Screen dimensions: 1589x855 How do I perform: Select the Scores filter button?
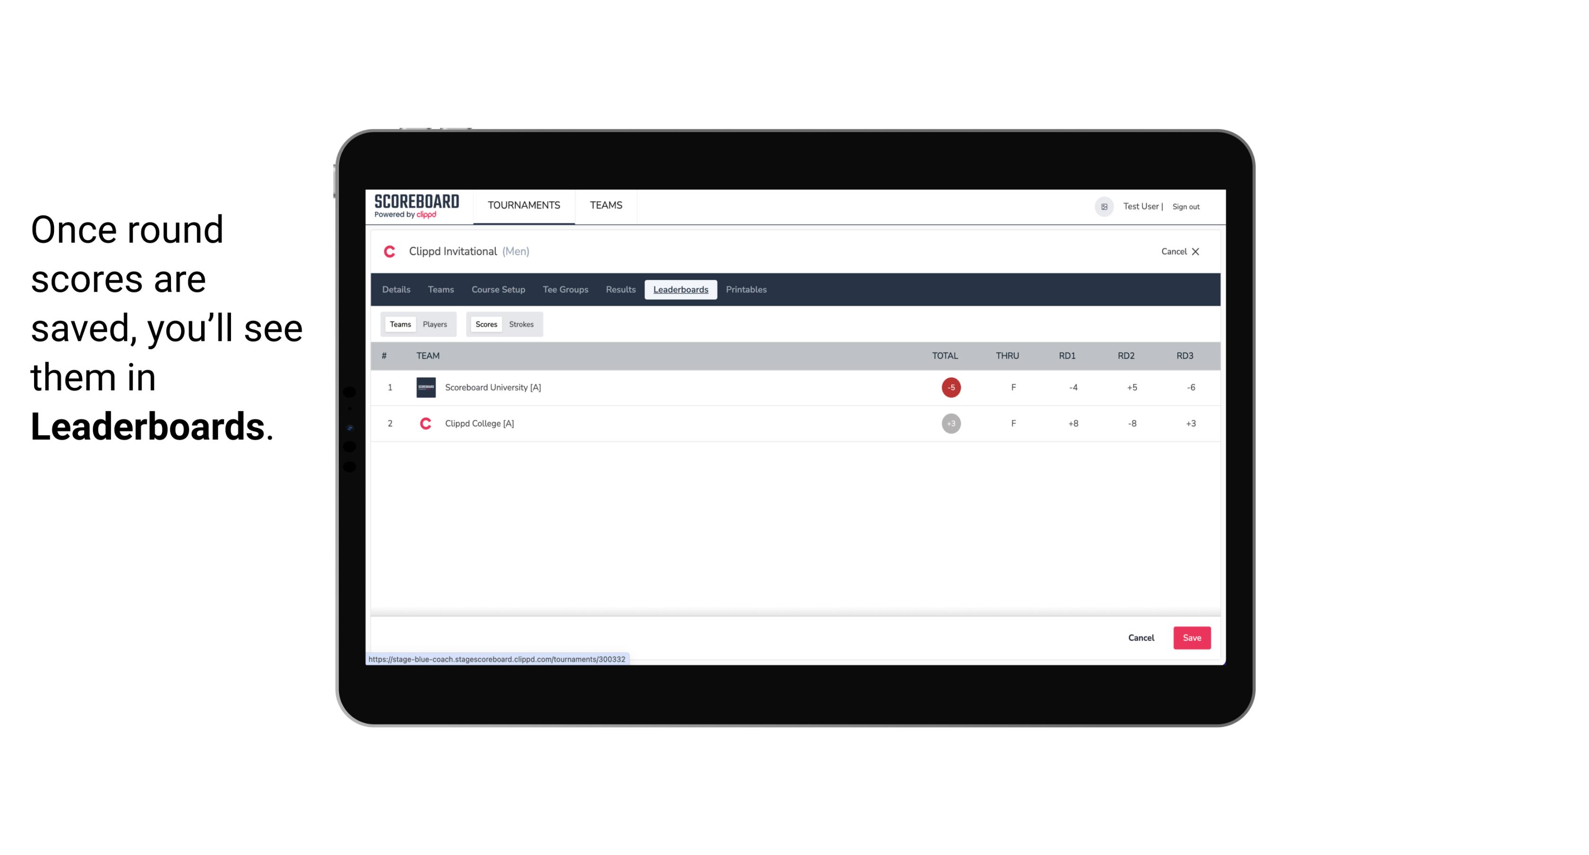coord(486,324)
